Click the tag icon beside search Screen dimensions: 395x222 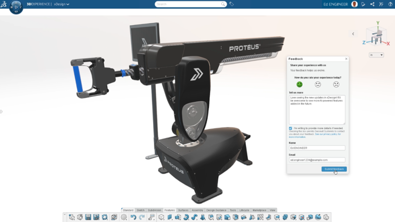pyautogui.click(x=232, y=4)
